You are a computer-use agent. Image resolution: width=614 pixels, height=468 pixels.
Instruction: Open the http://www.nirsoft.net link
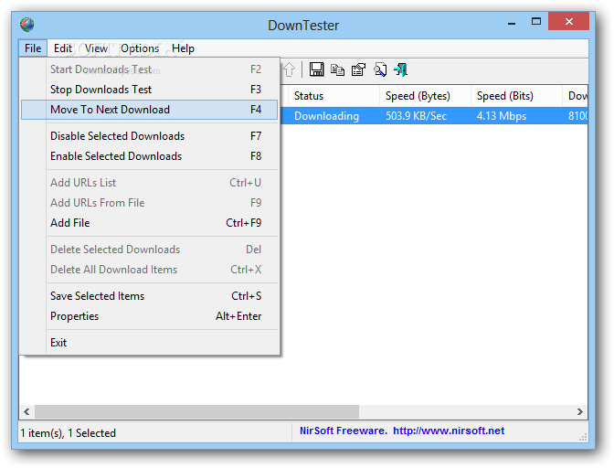(449, 431)
